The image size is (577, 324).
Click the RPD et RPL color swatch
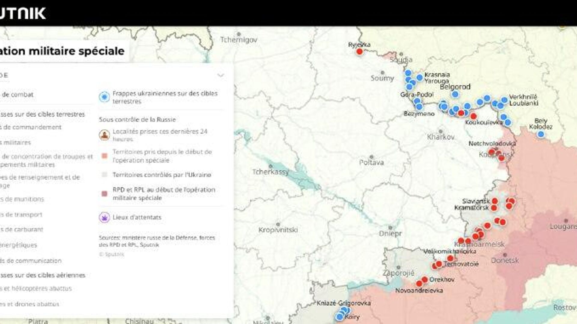[104, 194]
